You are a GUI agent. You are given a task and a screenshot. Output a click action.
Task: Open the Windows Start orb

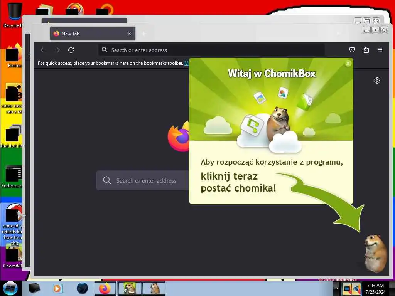pyautogui.click(x=10, y=288)
